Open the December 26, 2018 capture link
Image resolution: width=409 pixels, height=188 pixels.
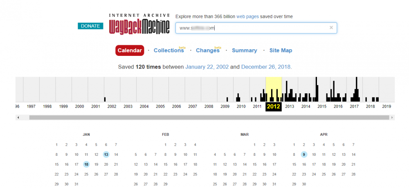tap(266, 66)
